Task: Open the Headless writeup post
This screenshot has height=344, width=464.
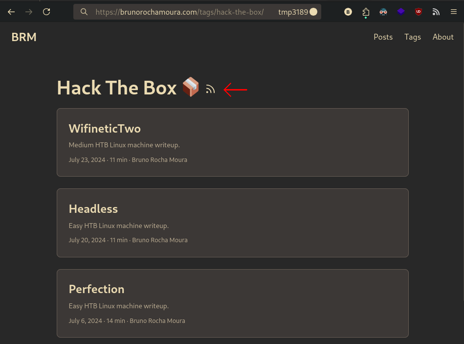Action: coord(93,209)
